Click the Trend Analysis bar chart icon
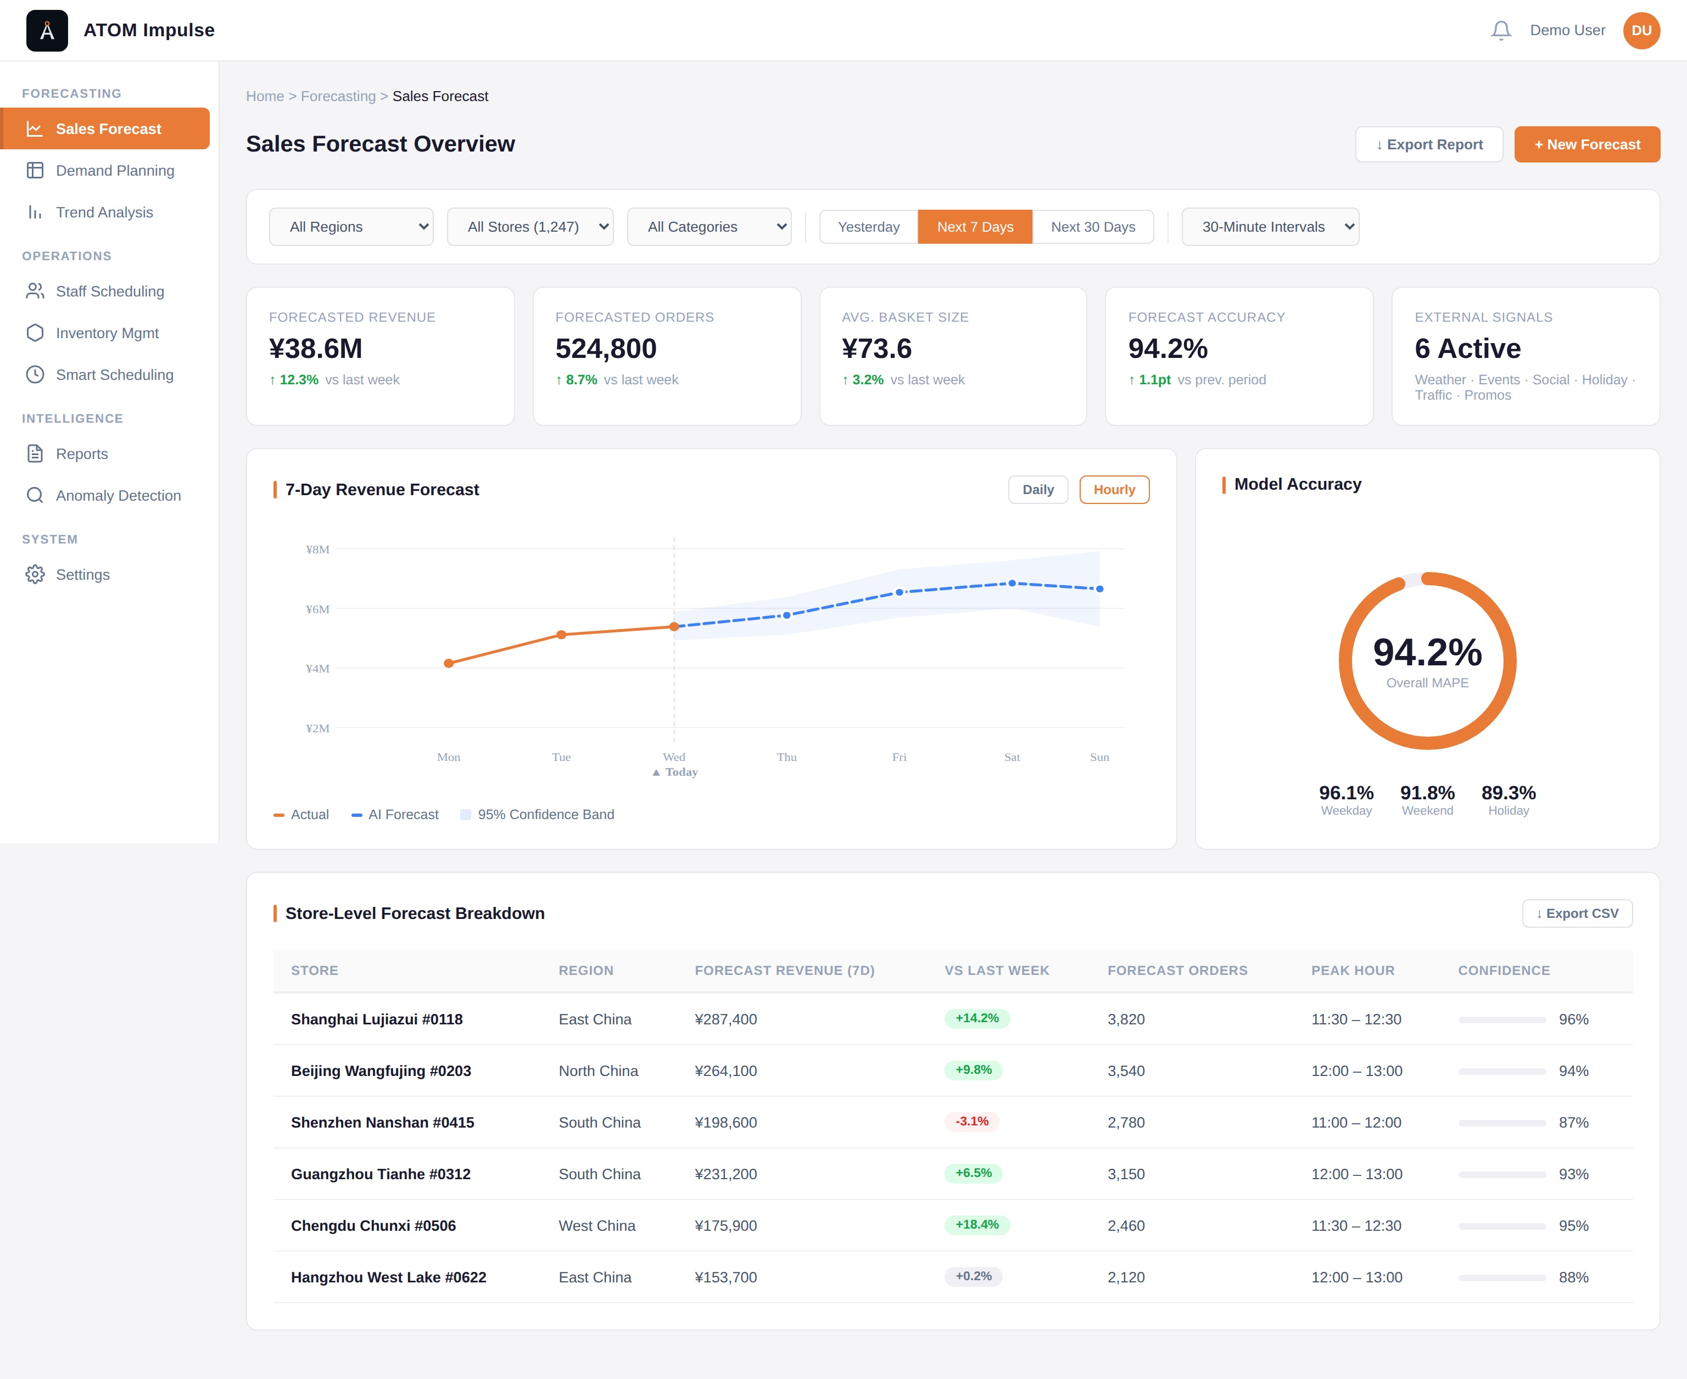This screenshot has height=1379, width=1687. [x=35, y=212]
